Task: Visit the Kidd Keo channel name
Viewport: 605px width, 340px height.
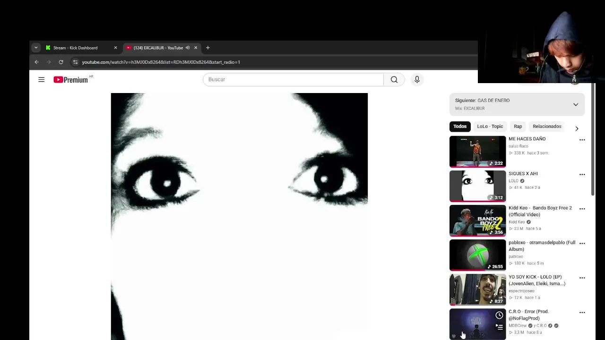Action: tap(517, 222)
